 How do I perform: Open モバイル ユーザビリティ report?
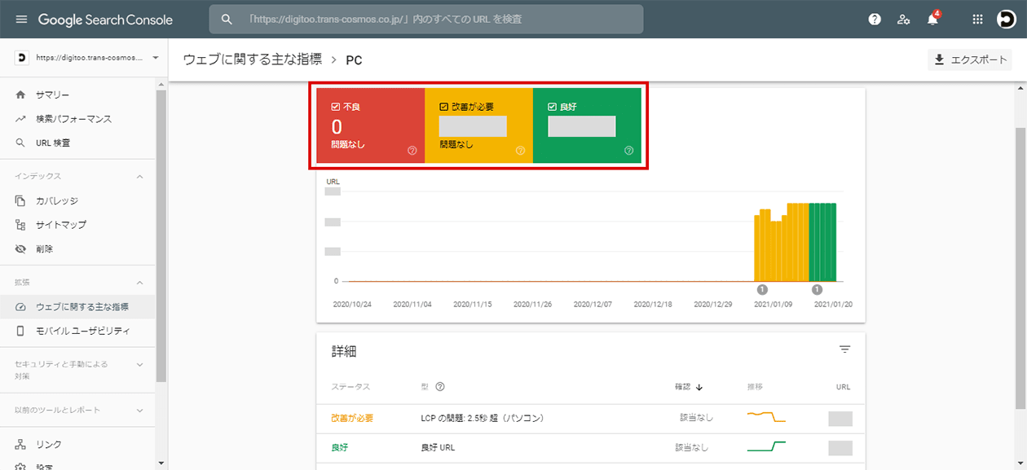[x=77, y=331]
